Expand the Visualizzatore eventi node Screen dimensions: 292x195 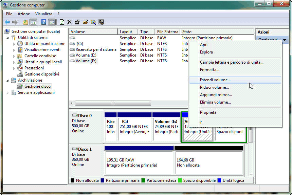(14, 50)
